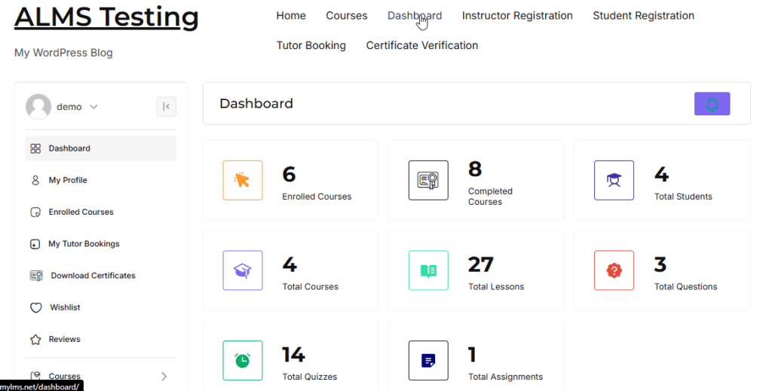Expand the demo user dropdown chevron
This screenshot has height=391, width=772.
coord(93,107)
